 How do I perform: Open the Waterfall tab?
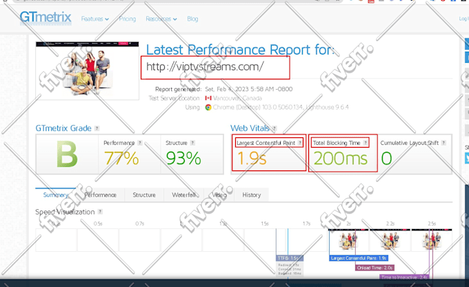click(x=183, y=195)
